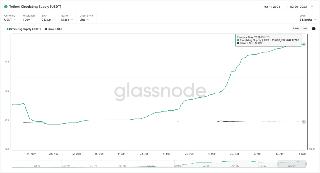Expand the Resolution 1 Day dropdown
The image size is (320, 173).
coord(28,20)
